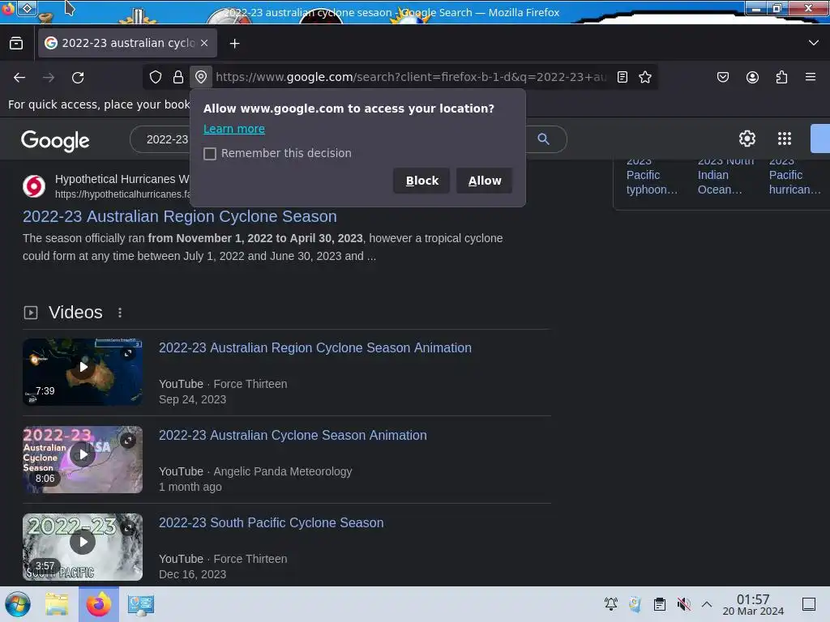
Task: Open the file manager from the taskbar
Action: click(57, 604)
